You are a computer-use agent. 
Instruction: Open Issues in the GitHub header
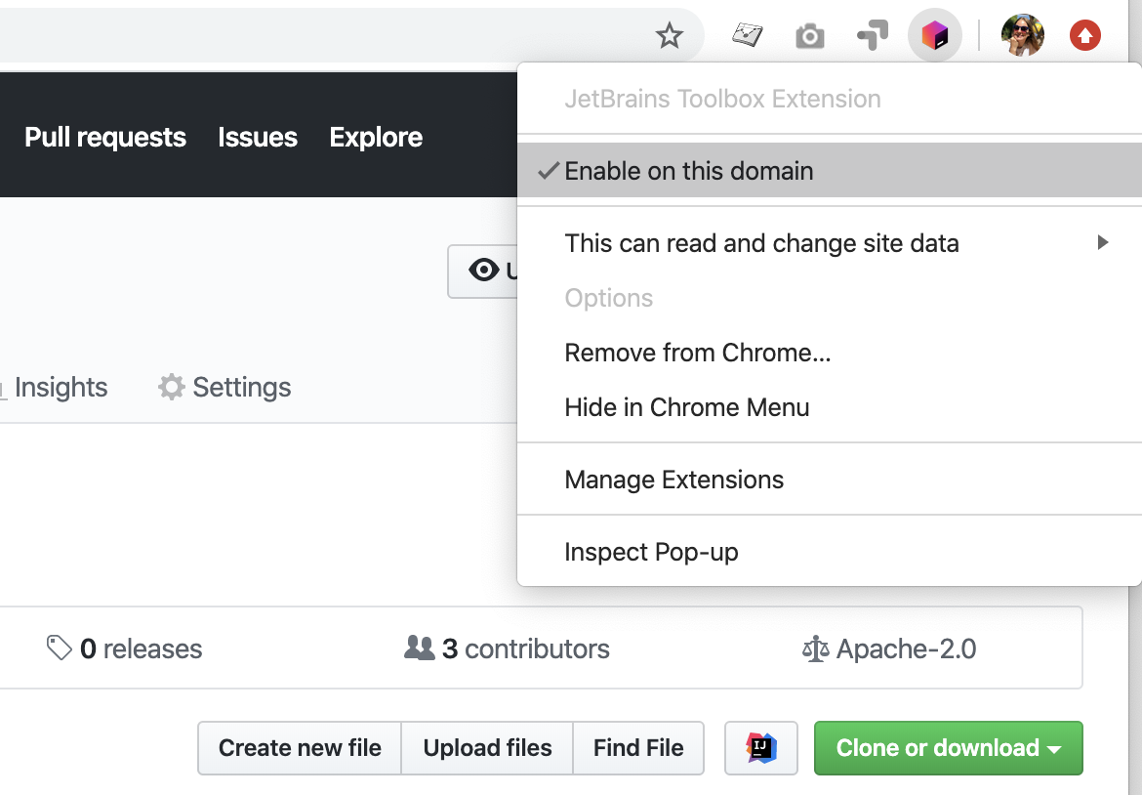pos(258,137)
